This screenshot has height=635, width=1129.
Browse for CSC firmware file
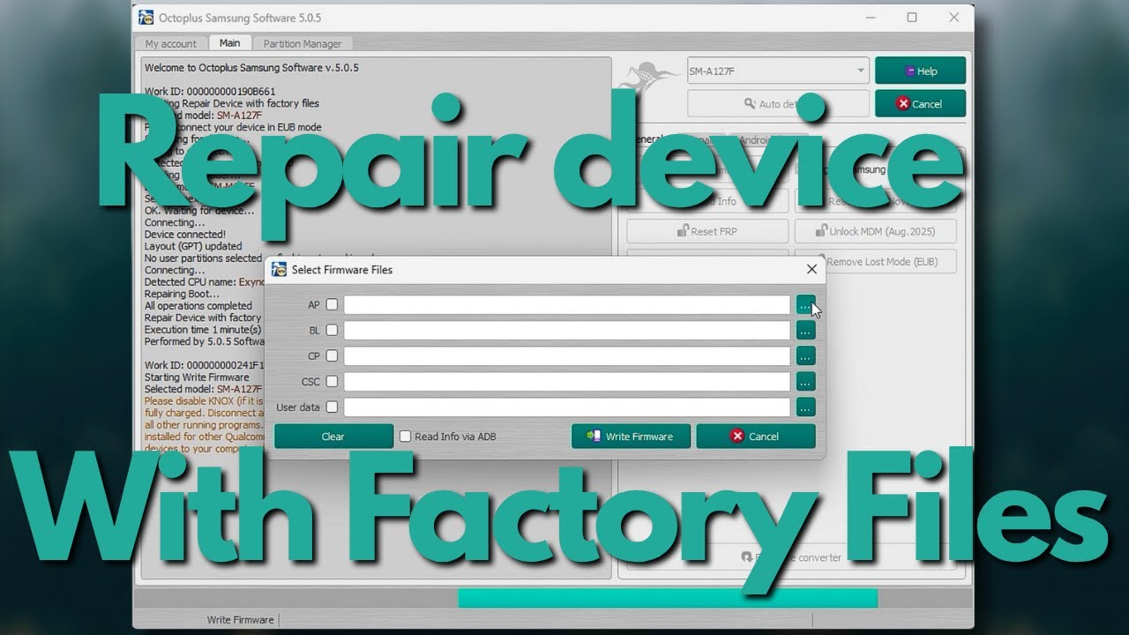click(805, 382)
